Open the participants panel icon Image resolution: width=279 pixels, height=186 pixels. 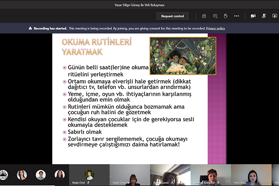point(204,16)
